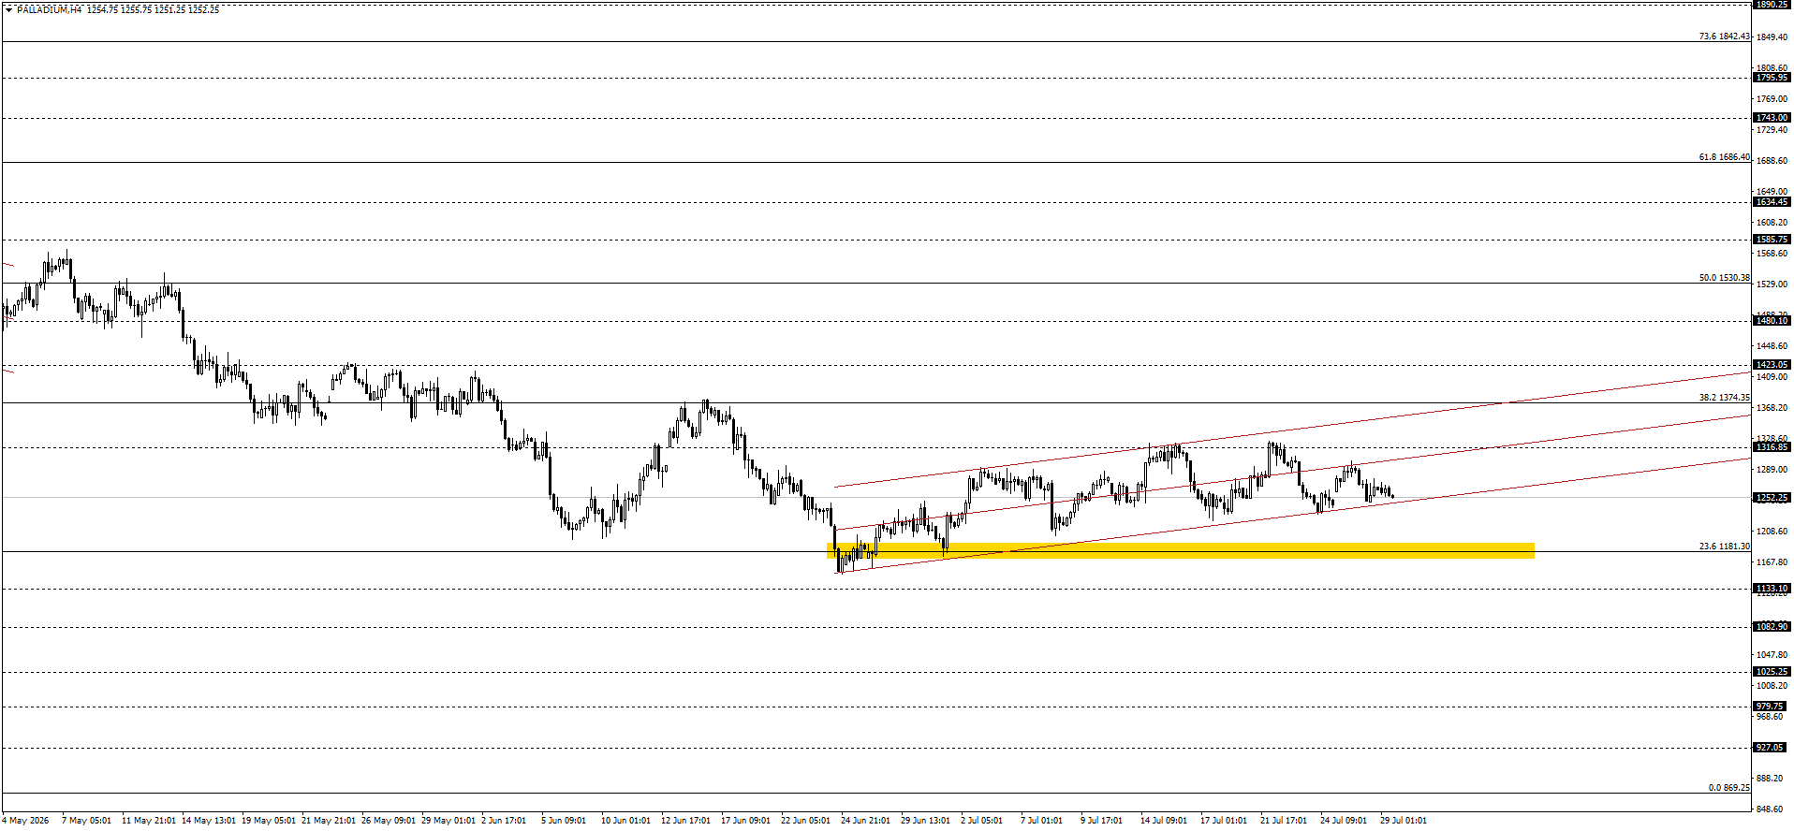Click the 26 May 09:01 time label
Viewport: 1794px width, 831px height.
coord(389,821)
